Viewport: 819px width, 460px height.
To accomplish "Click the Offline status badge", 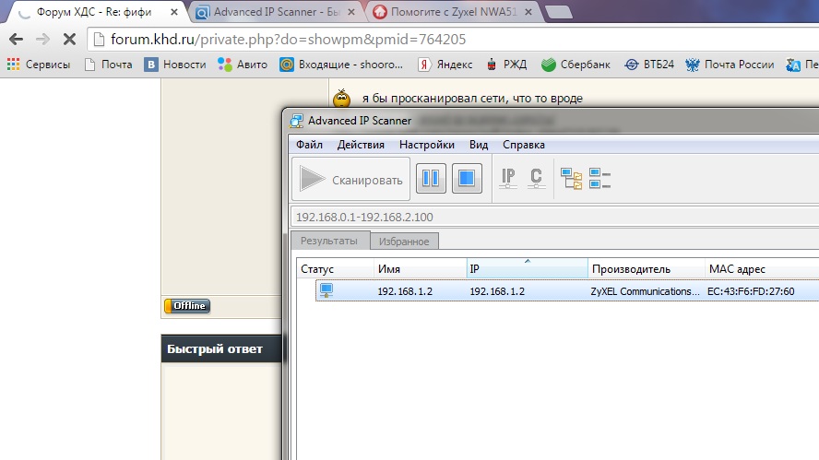I will click(187, 305).
